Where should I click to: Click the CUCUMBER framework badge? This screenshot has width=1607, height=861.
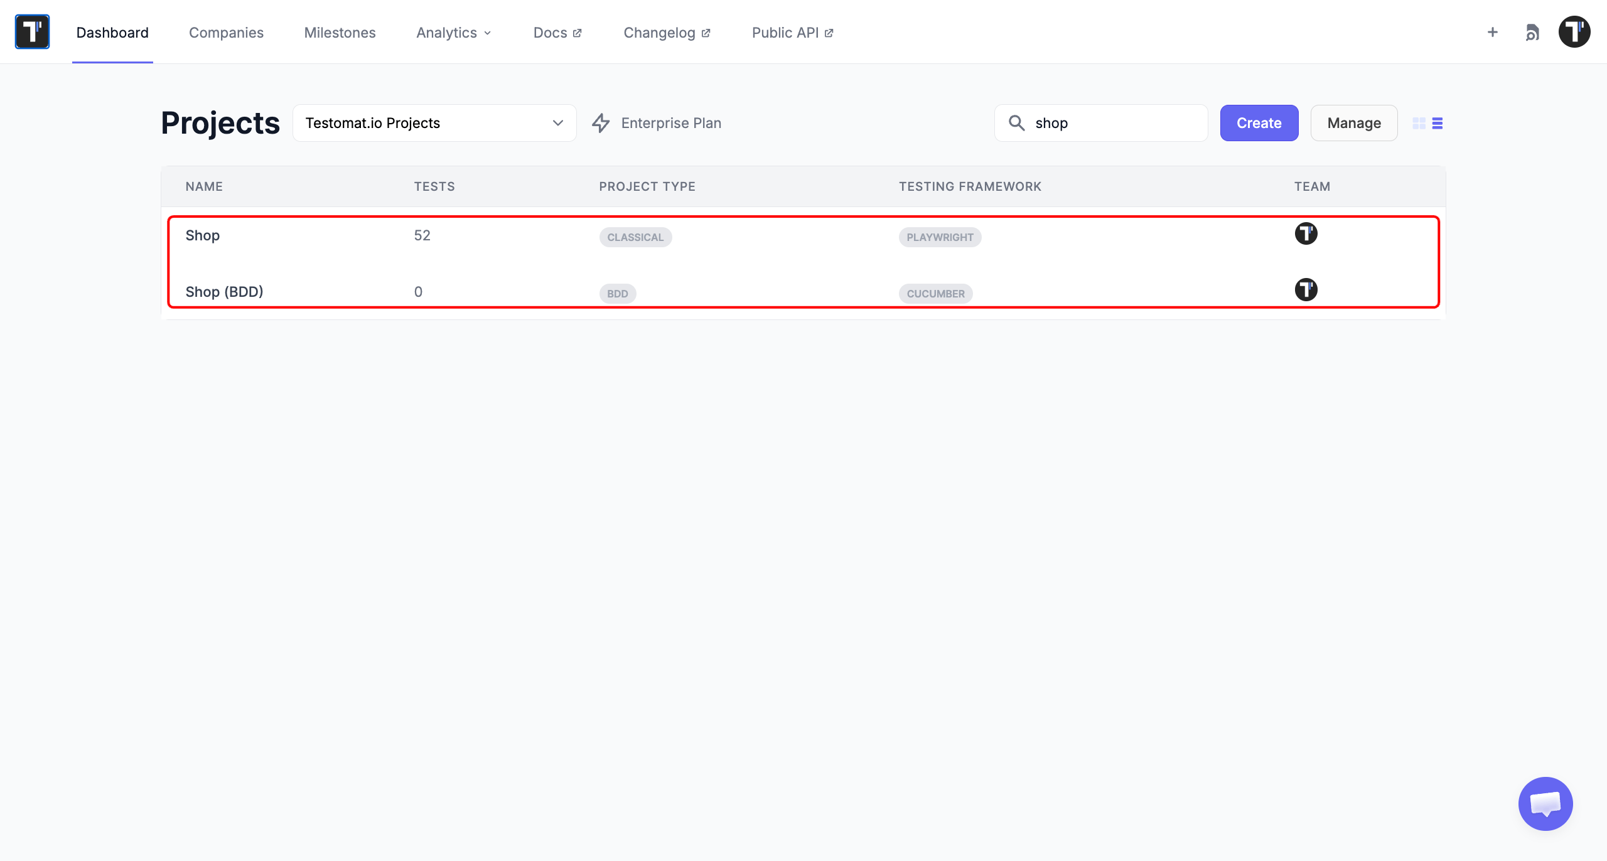(935, 294)
